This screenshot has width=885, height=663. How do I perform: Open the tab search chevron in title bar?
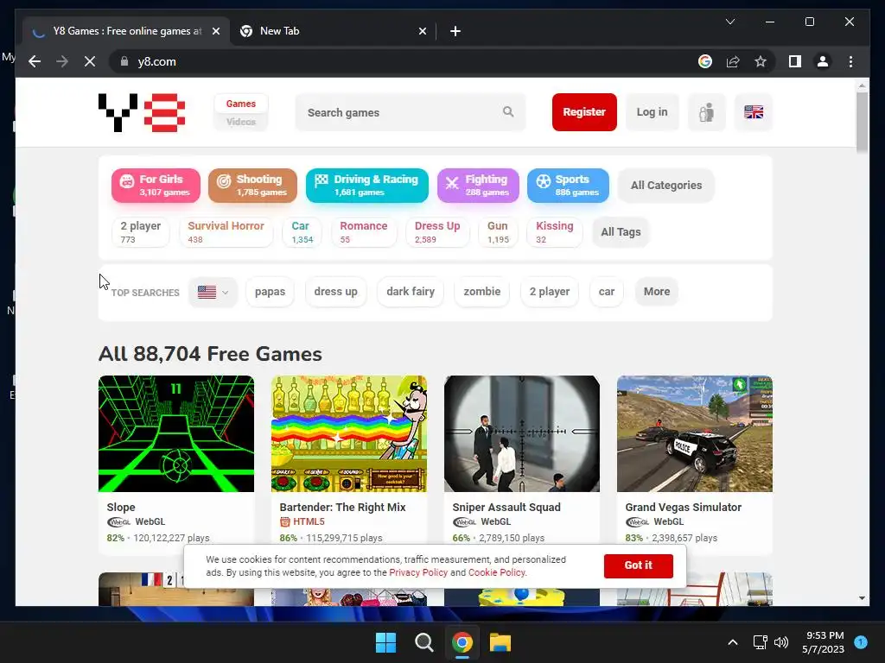(x=729, y=22)
